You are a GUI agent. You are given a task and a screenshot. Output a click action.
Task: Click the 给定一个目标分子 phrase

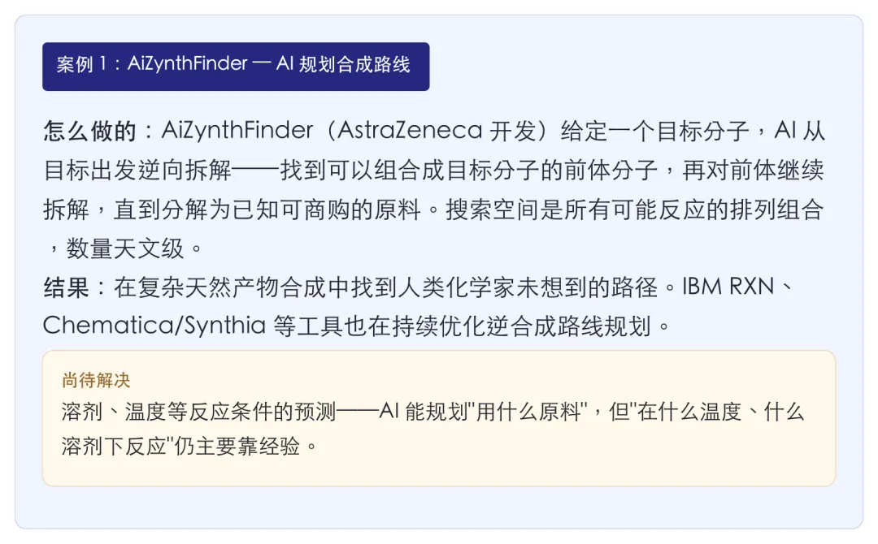click(655, 131)
